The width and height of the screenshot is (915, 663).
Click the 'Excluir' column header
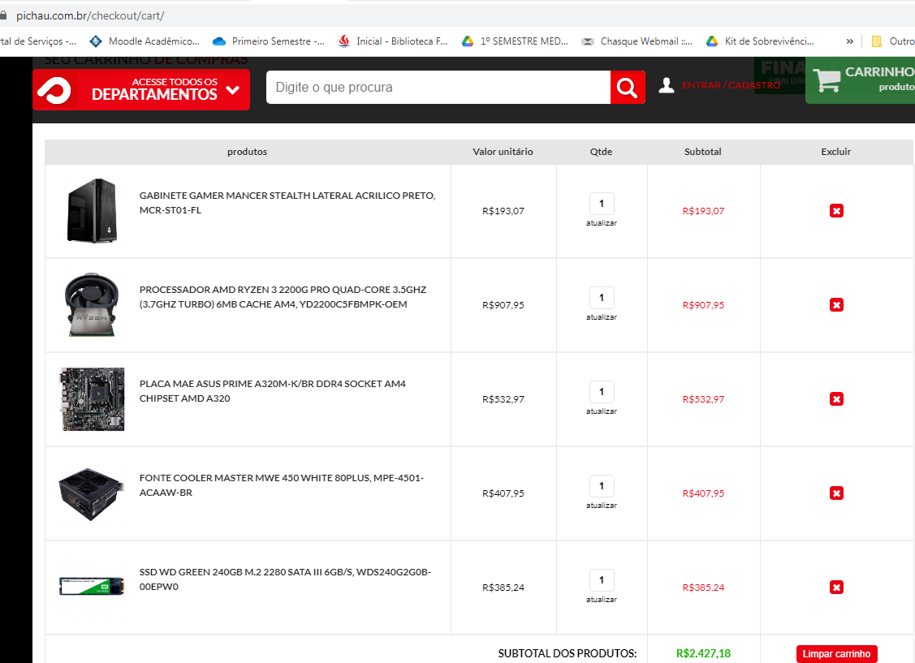[x=835, y=152]
